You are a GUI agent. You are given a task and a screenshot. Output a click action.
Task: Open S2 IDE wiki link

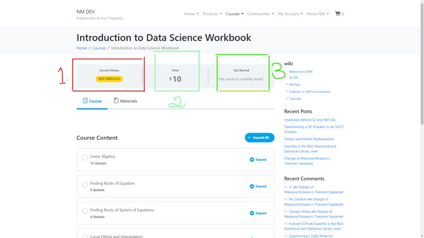tap(294, 77)
